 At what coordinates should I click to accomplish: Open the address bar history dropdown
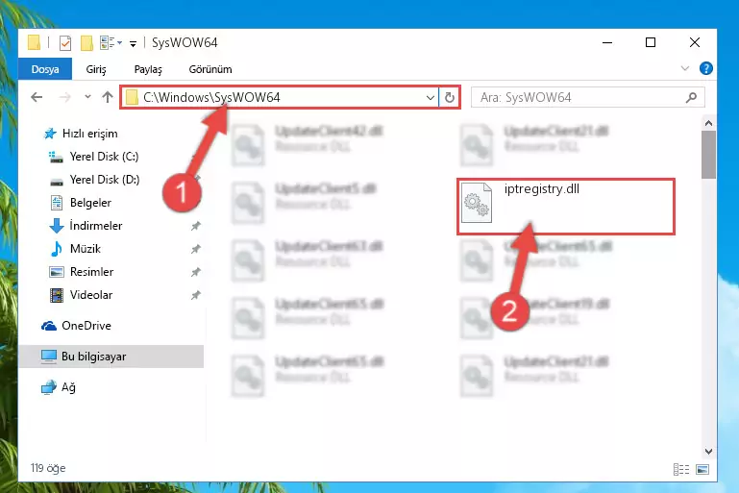(431, 98)
